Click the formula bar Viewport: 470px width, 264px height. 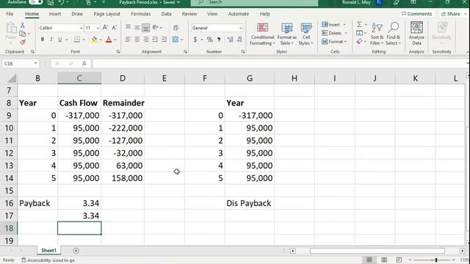click(x=279, y=64)
